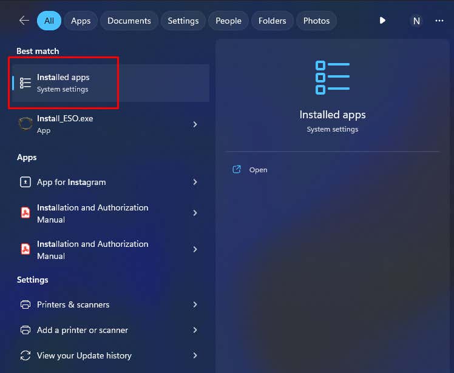Image resolution: width=454 pixels, height=373 pixels.
Task: Click the back arrow icon
Action: tap(24, 21)
